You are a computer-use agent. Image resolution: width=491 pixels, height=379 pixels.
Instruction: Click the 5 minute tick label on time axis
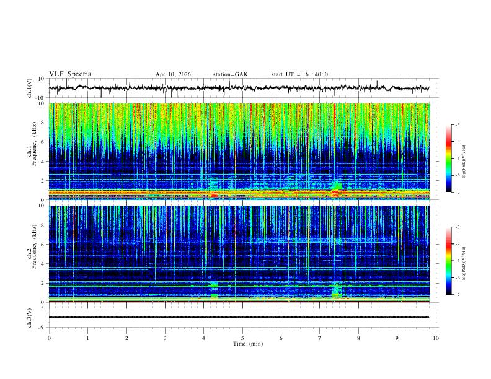pyautogui.click(x=242, y=338)
